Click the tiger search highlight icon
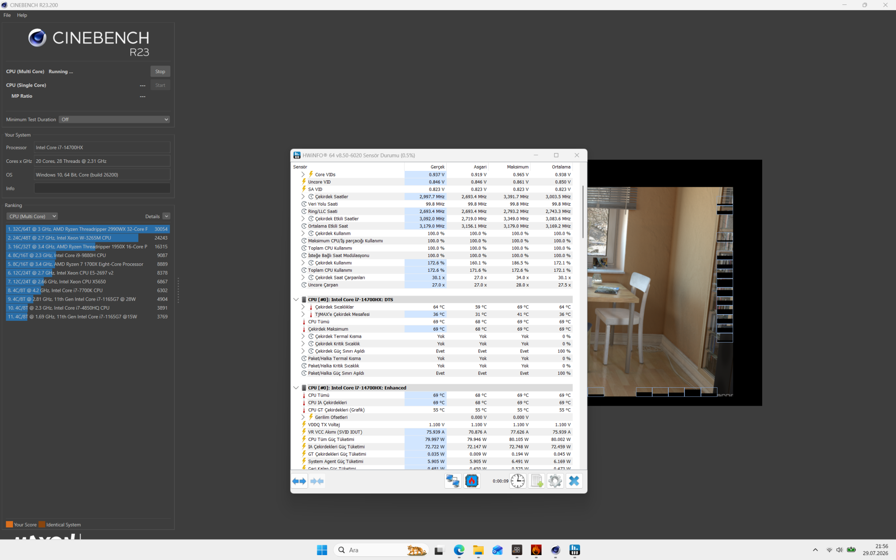Image resolution: width=896 pixels, height=560 pixels. [416, 550]
